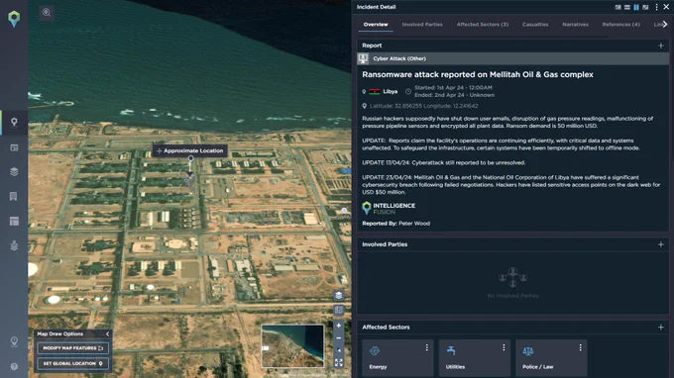
Task: Click the Intelligence Fusion logo in sidebar
Action: pyautogui.click(x=14, y=19)
